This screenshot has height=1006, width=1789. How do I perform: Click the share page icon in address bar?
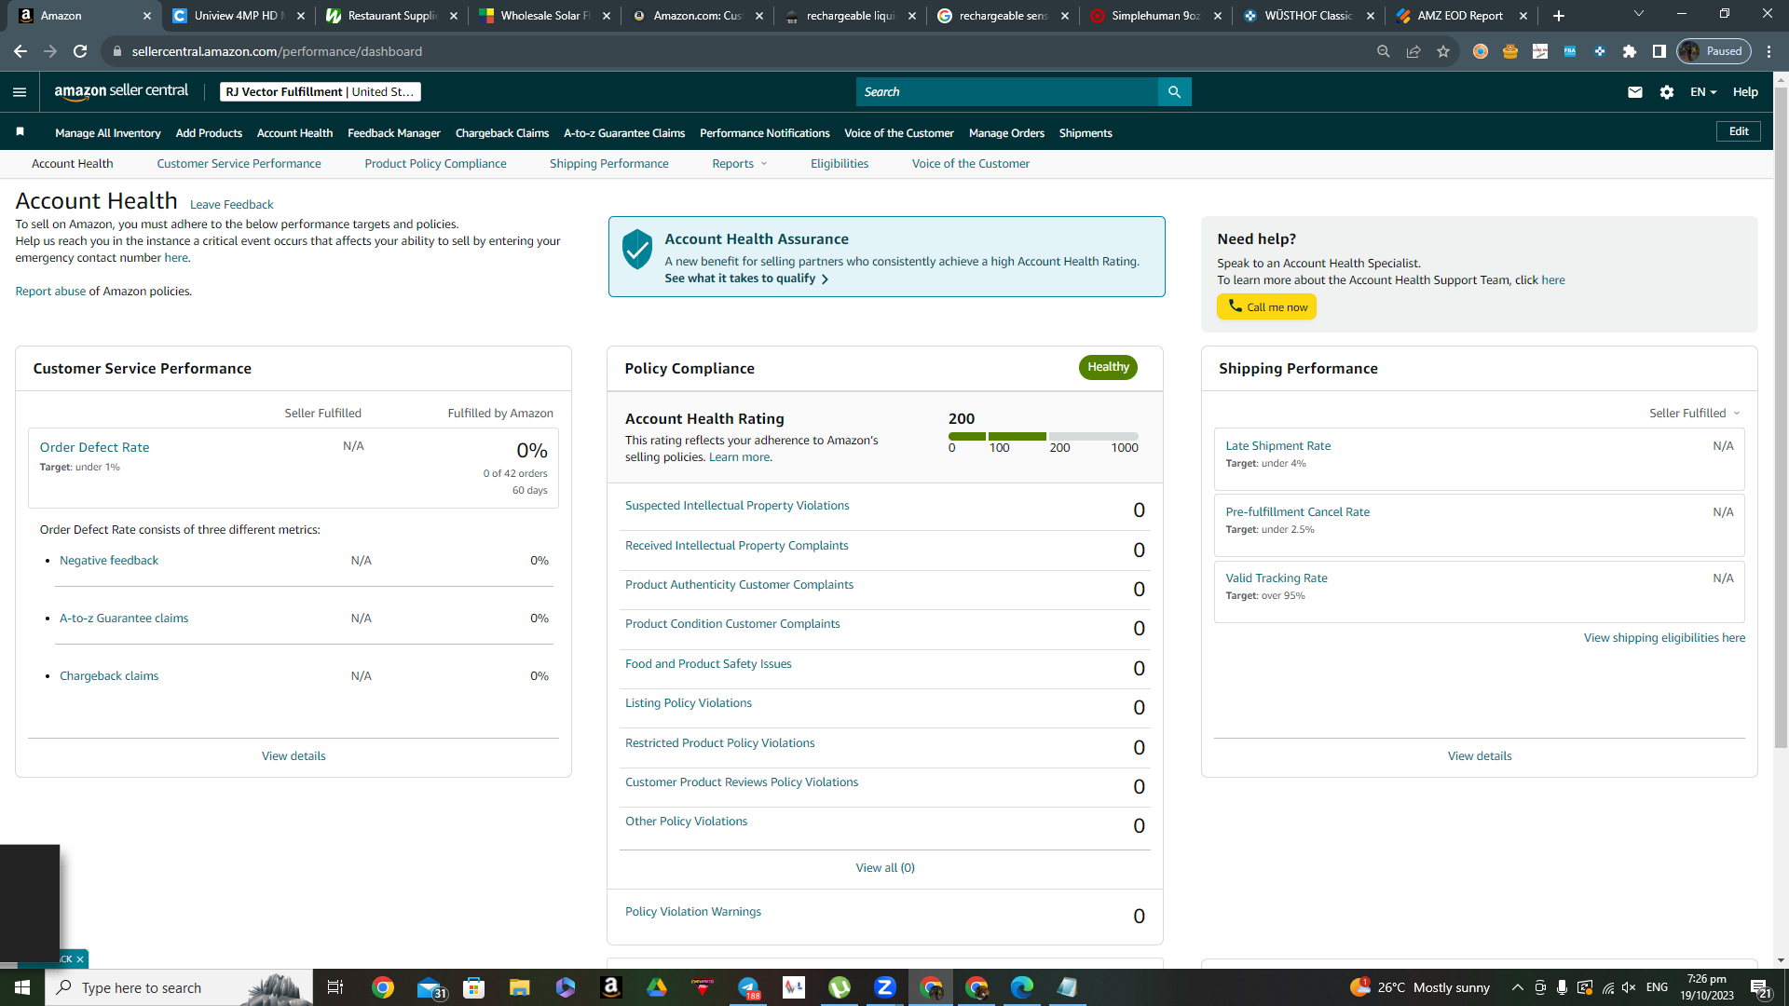(x=1413, y=51)
